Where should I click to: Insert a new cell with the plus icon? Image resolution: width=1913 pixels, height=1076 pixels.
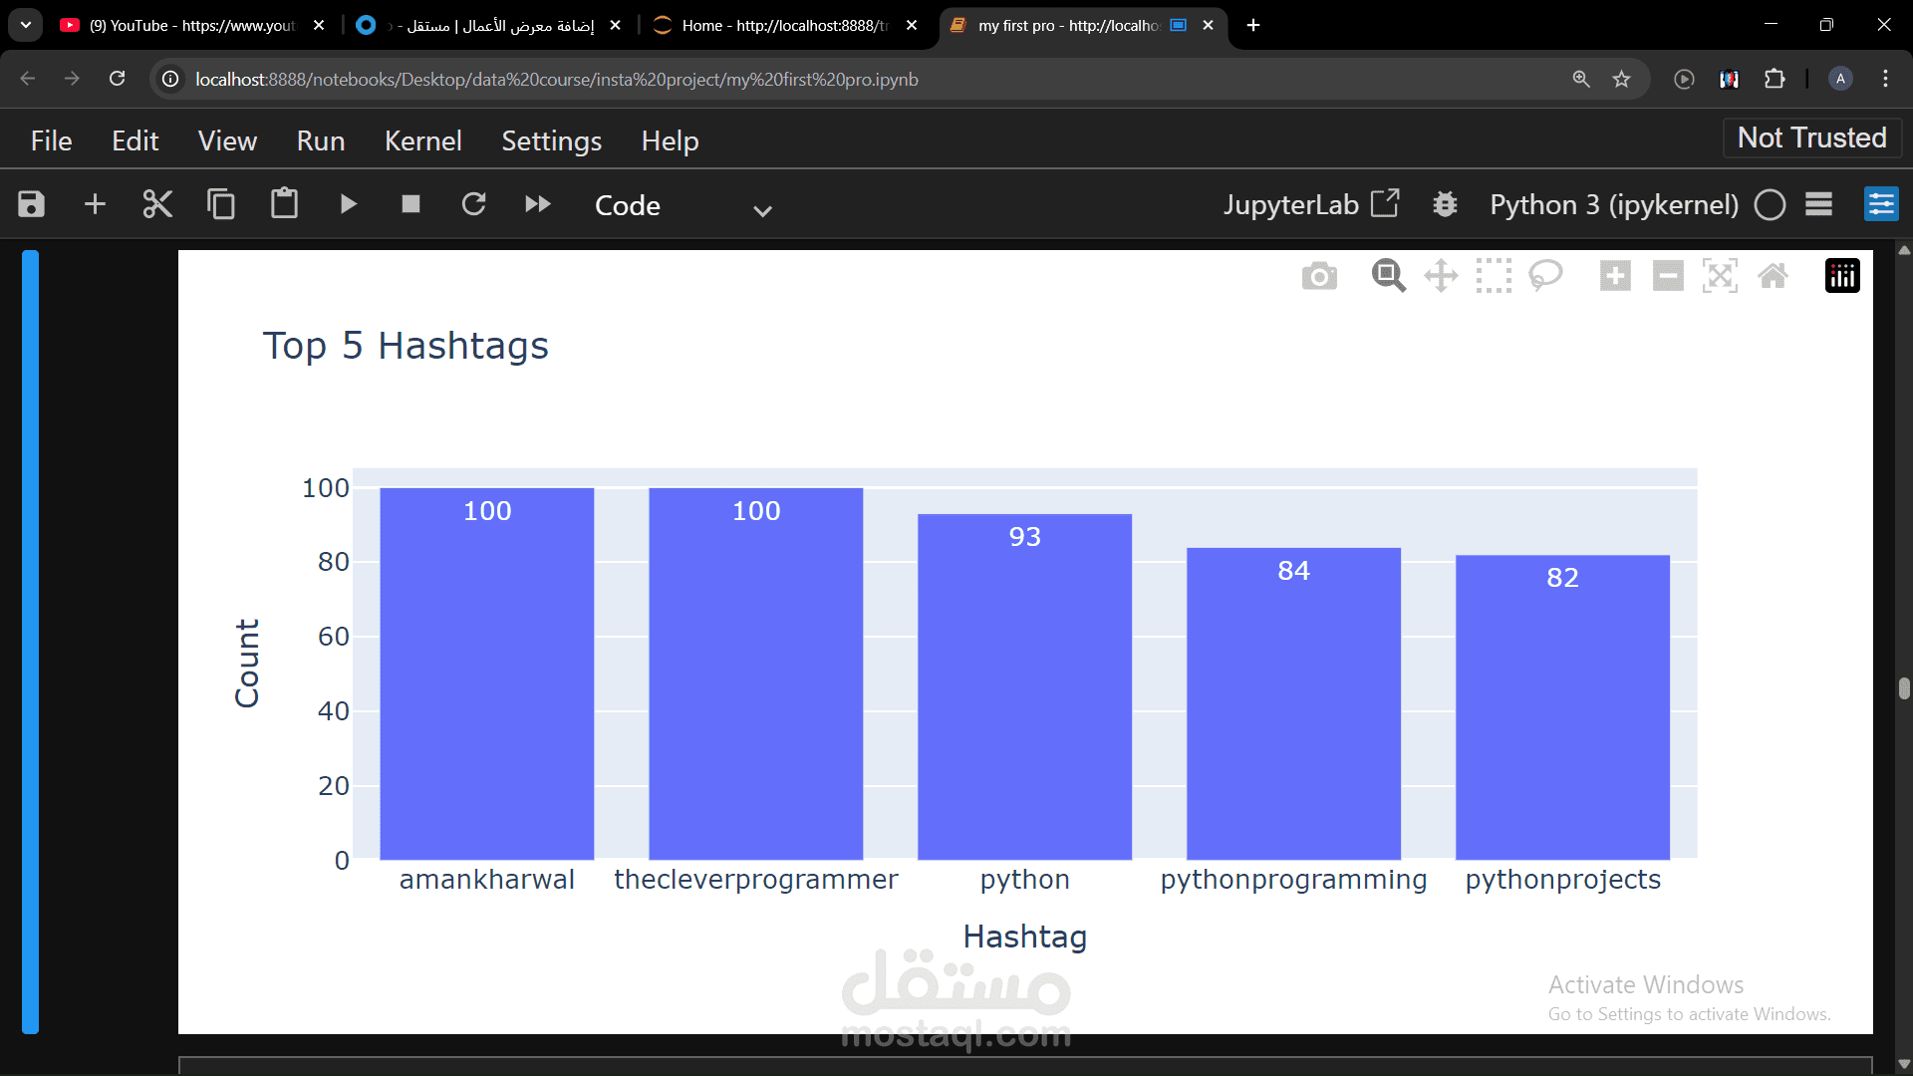pos(95,204)
